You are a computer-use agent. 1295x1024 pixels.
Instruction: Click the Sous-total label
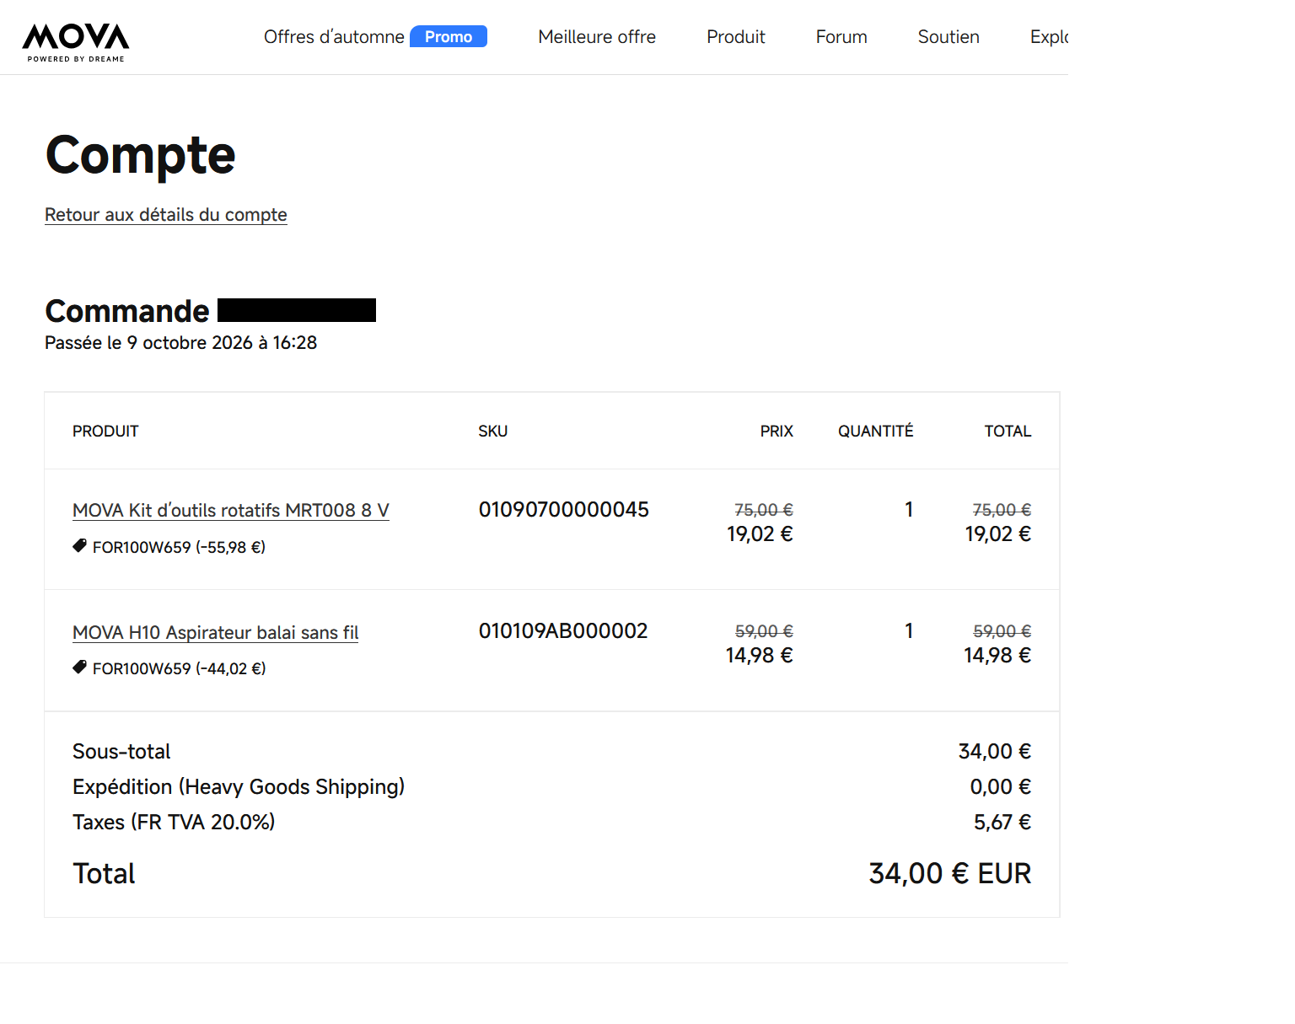click(x=121, y=751)
